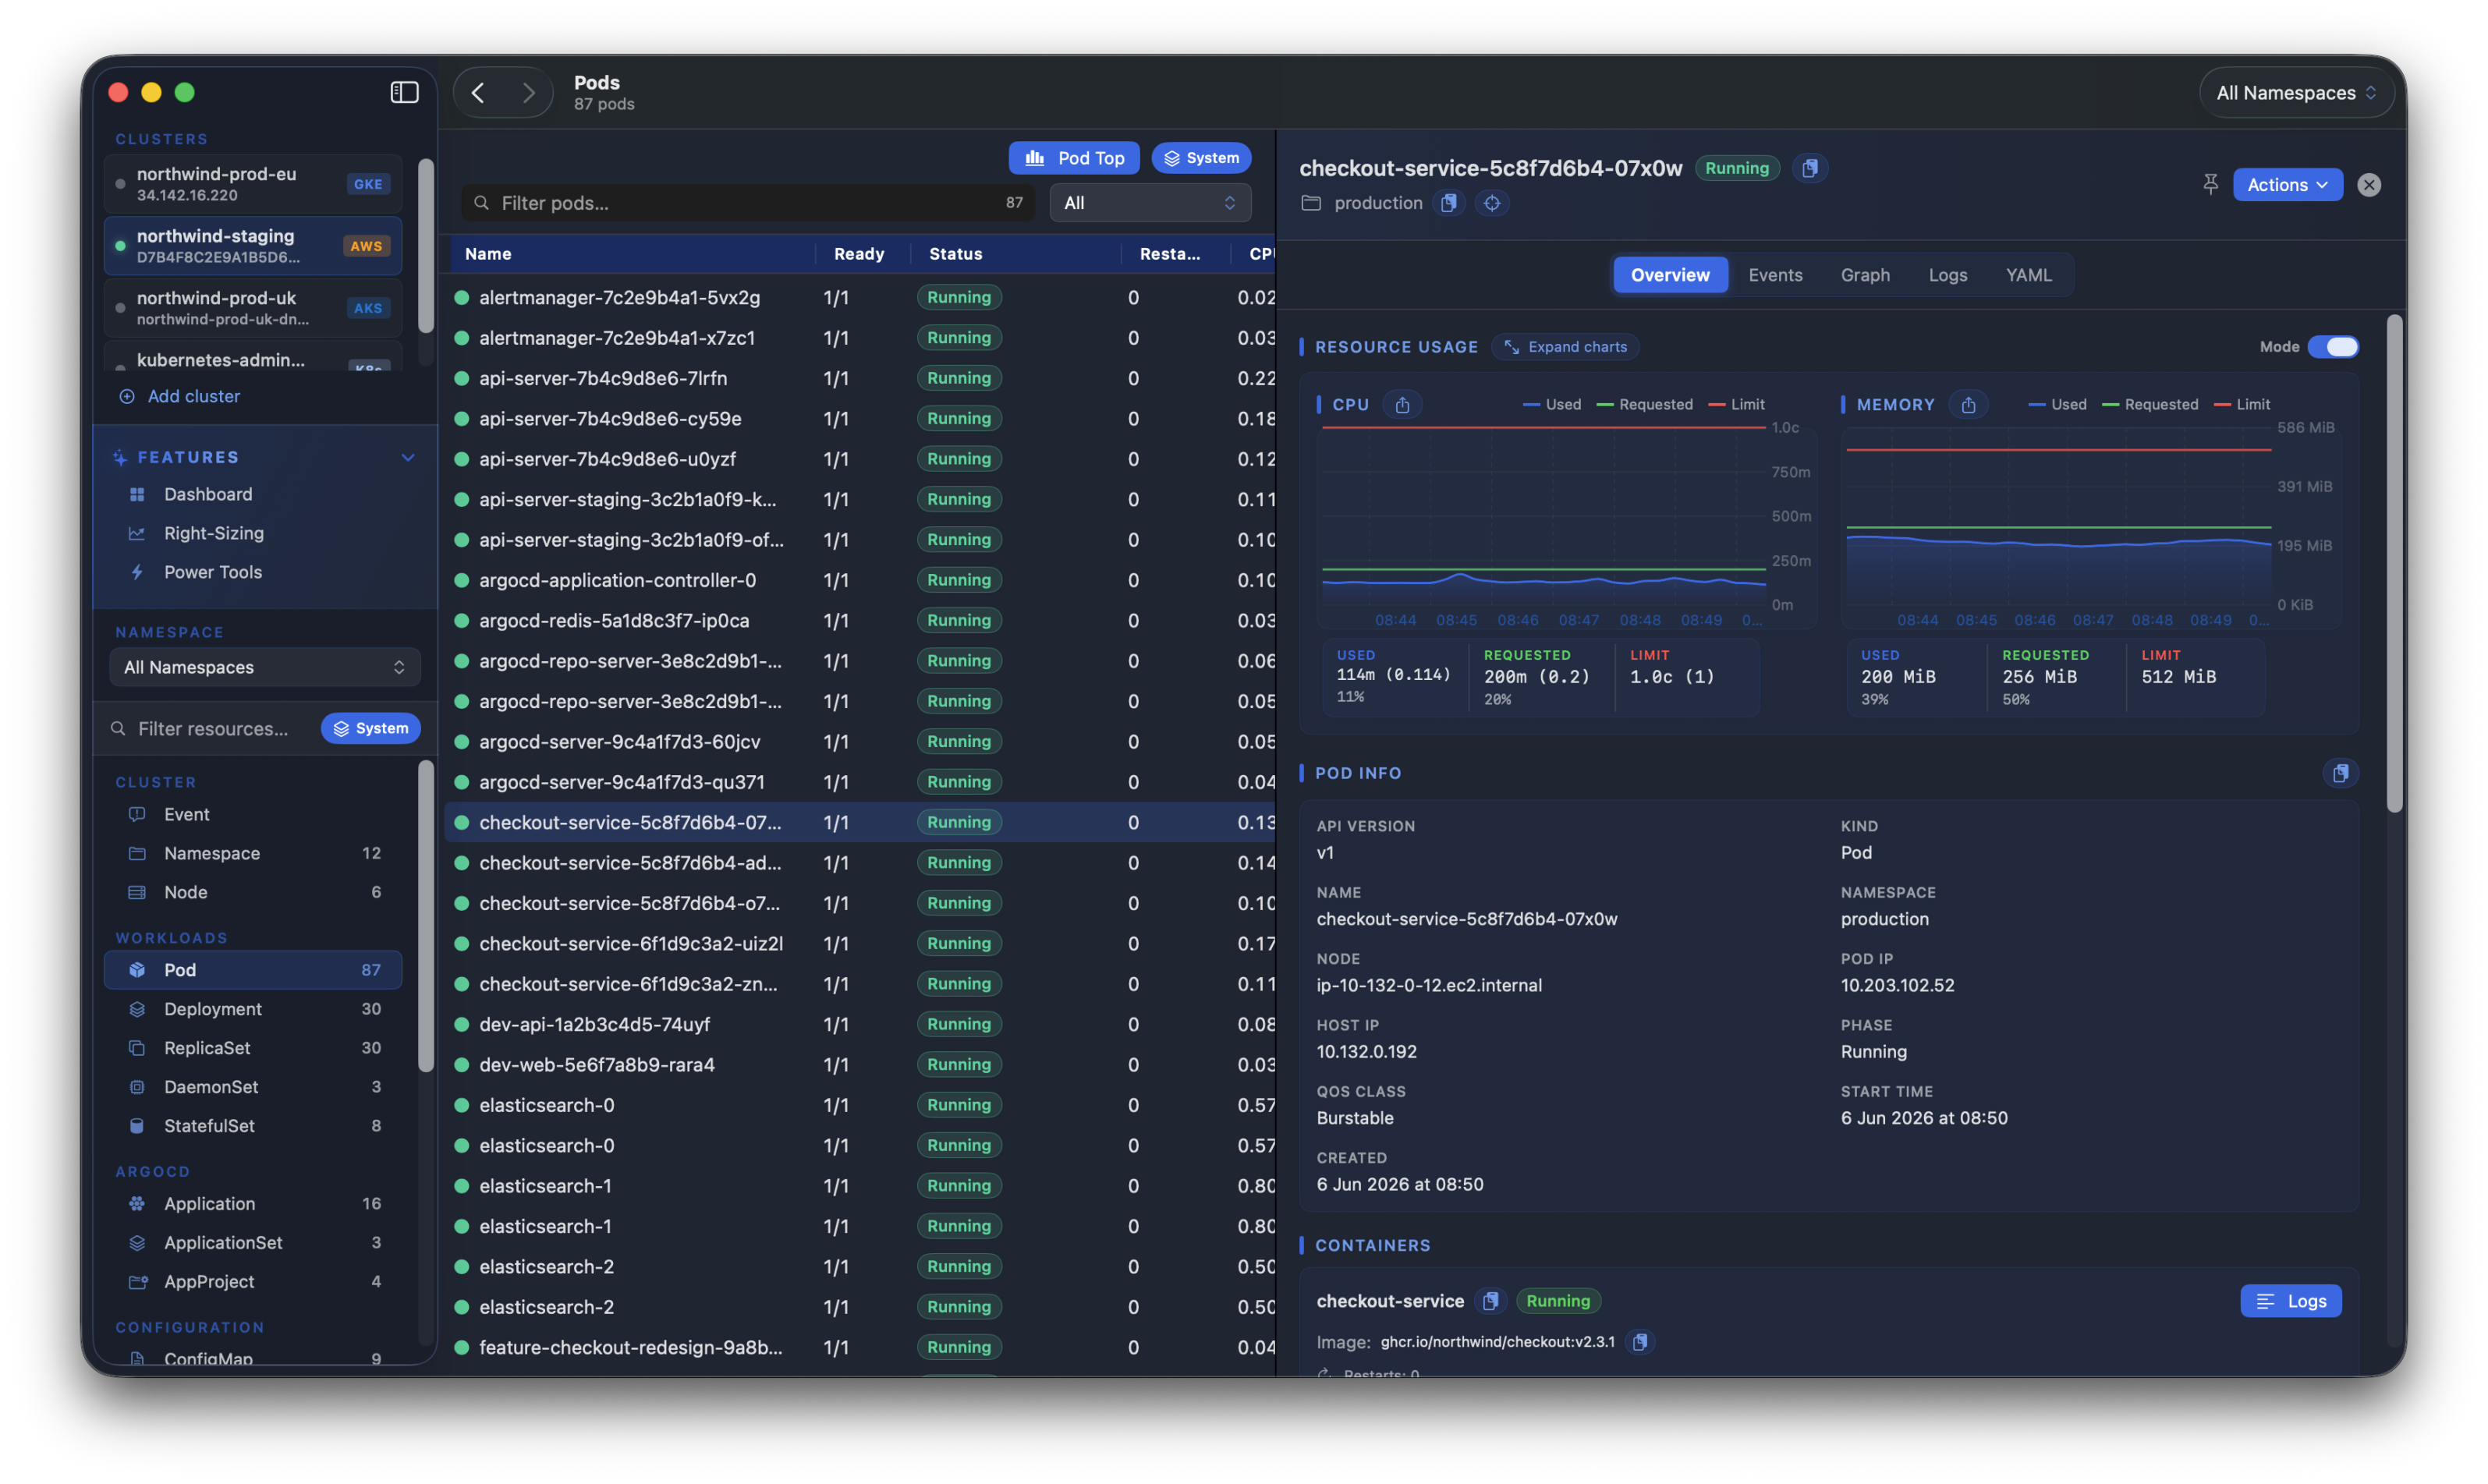Open Dashboard in features
This screenshot has height=1484, width=2488.
coord(208,494)
